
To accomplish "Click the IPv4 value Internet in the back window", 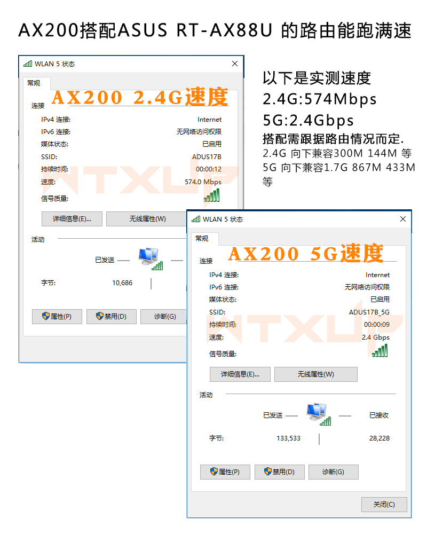I will coord(209,120).
